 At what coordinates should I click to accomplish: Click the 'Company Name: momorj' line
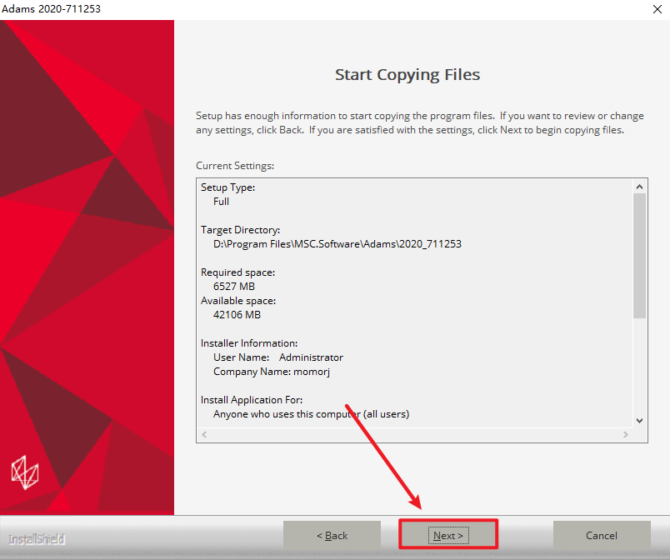point(272,372)
